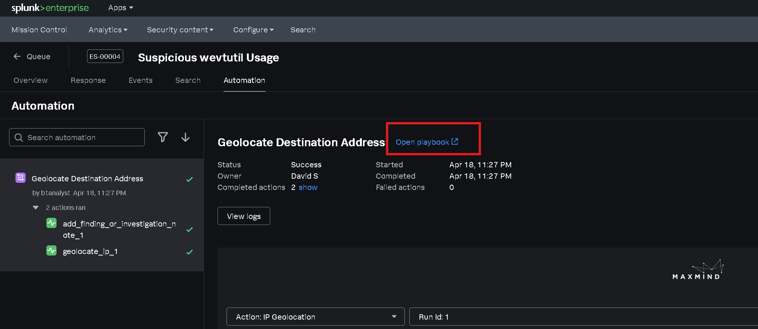Open Search in the navigation bar

(x=303, y=30)
